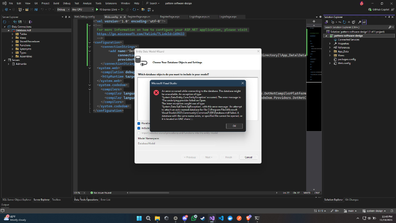Pin the Server Explorer panel
This screenshot has height=223, width=396.
point(66,17)
